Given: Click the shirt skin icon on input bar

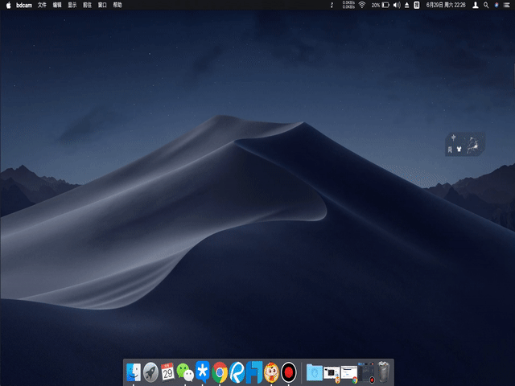Looking at the screenshot, I should (459, 150).
